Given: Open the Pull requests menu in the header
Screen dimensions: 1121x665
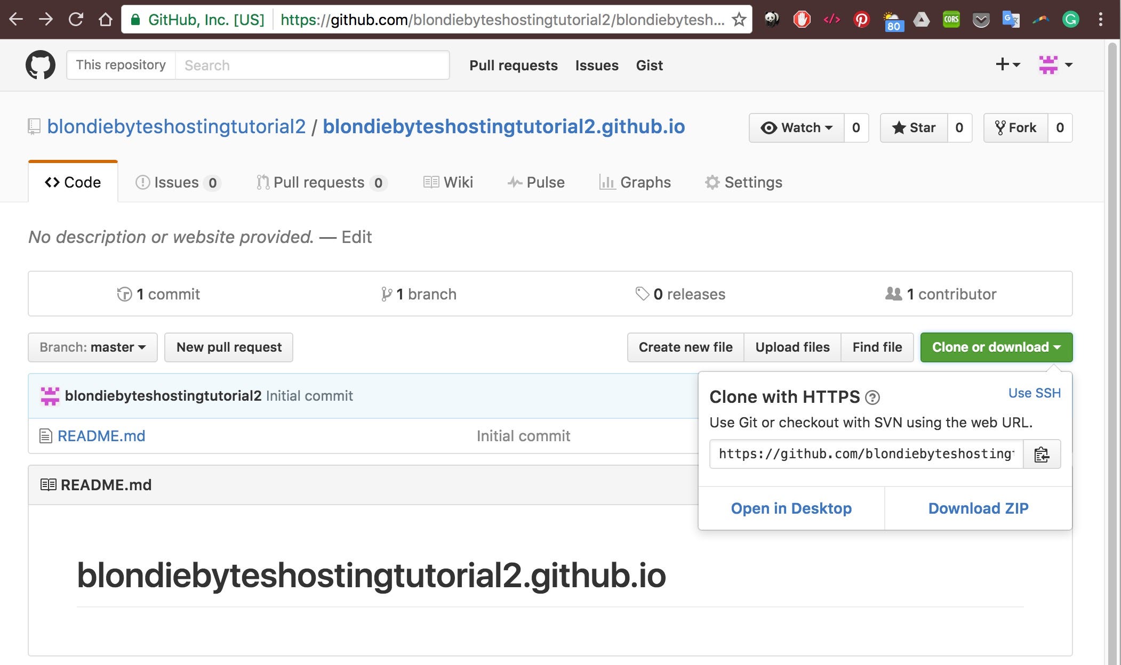Looking at the screenshot, I should point(513,65).
